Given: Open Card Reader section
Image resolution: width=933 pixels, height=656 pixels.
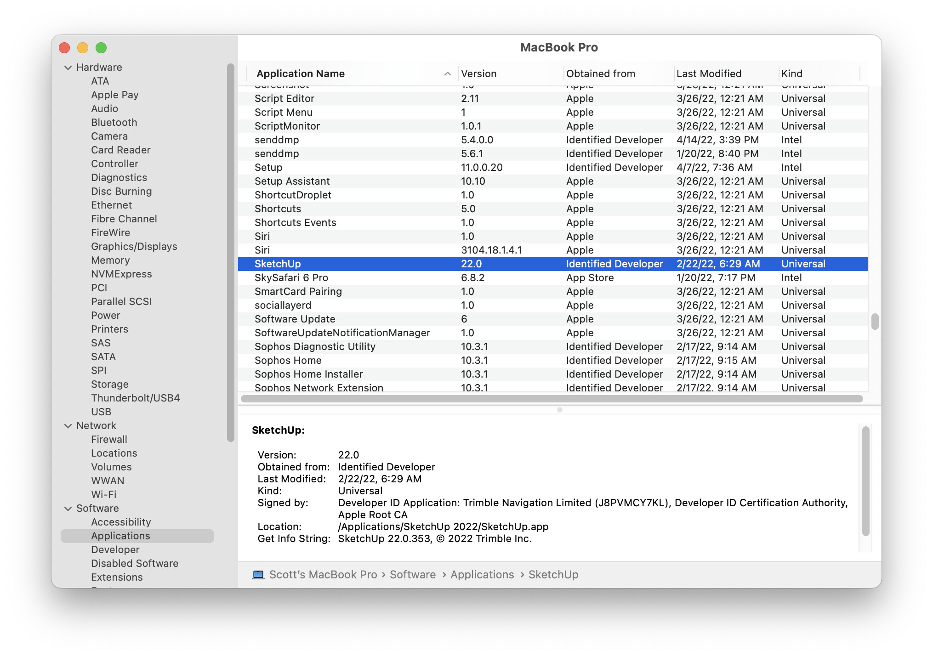Looking at the screenshot, I should 120,150.
